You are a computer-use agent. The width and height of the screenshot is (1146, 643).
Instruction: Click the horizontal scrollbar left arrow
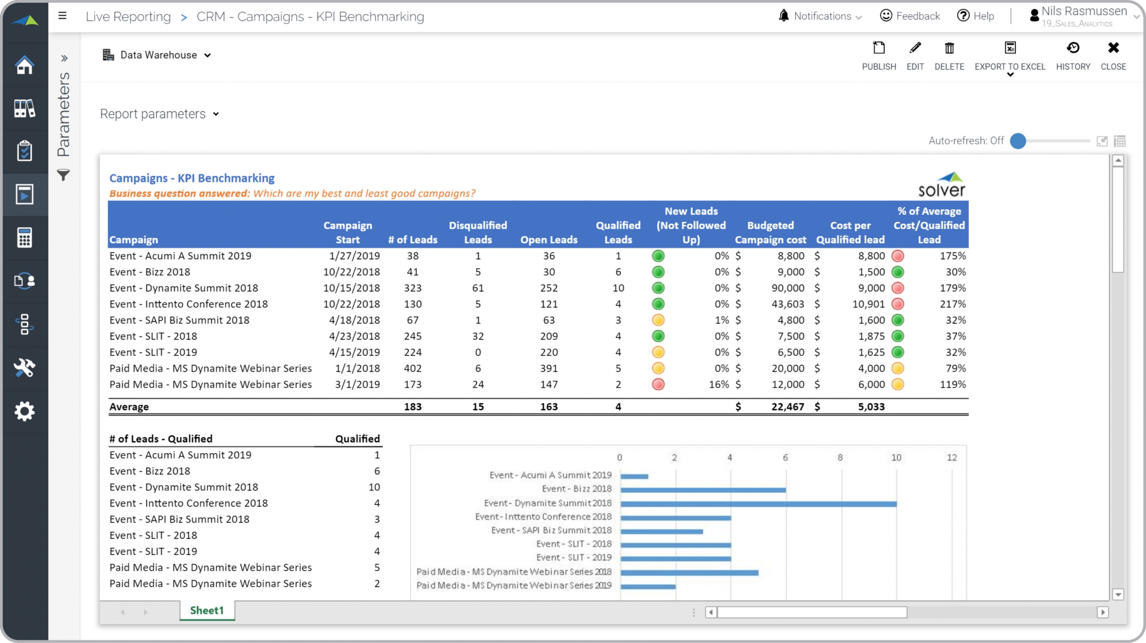pyautogui.click(x=711, y=612)
